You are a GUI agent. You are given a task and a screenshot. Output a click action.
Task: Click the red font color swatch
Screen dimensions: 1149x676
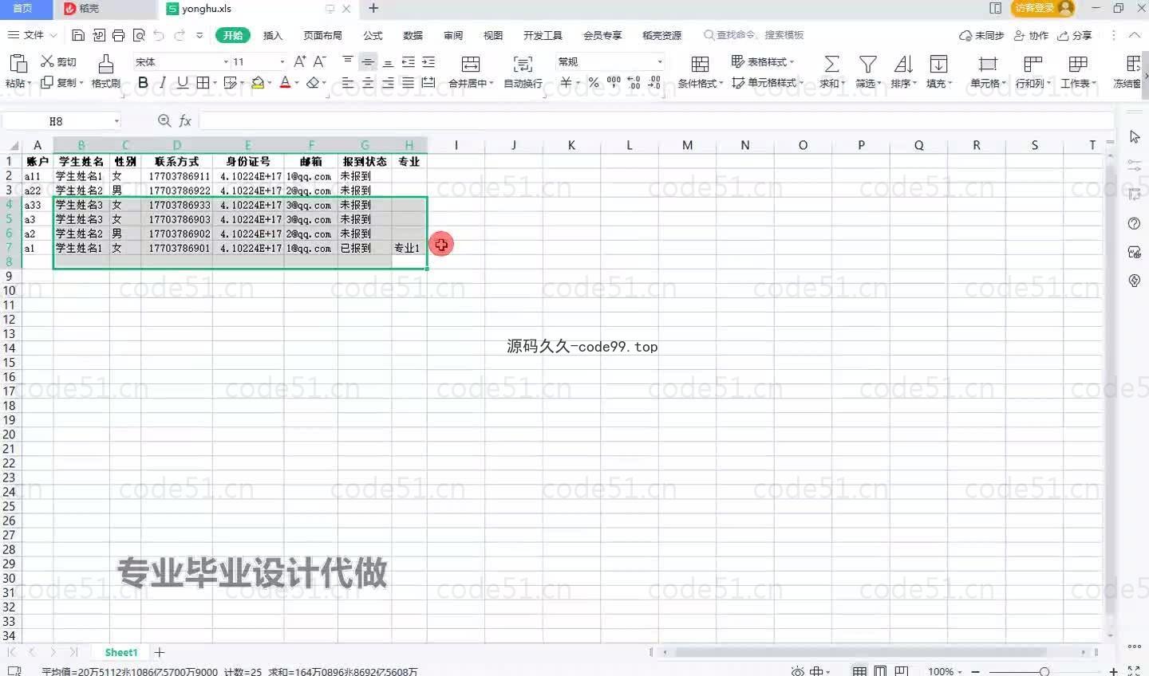tap(285, 82)
